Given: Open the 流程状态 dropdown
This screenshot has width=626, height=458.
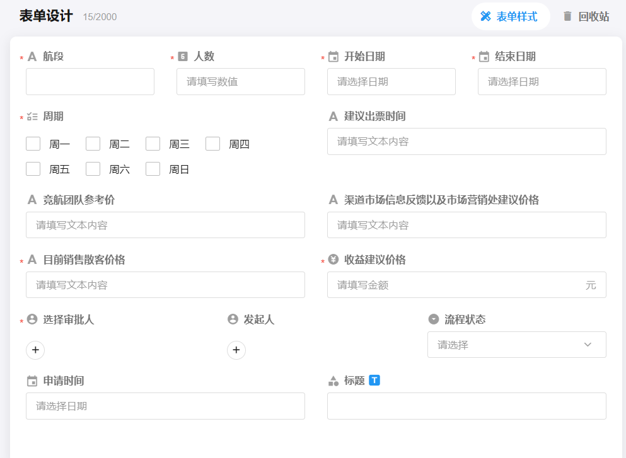Looking at the screenshot, I should [516, 345].
